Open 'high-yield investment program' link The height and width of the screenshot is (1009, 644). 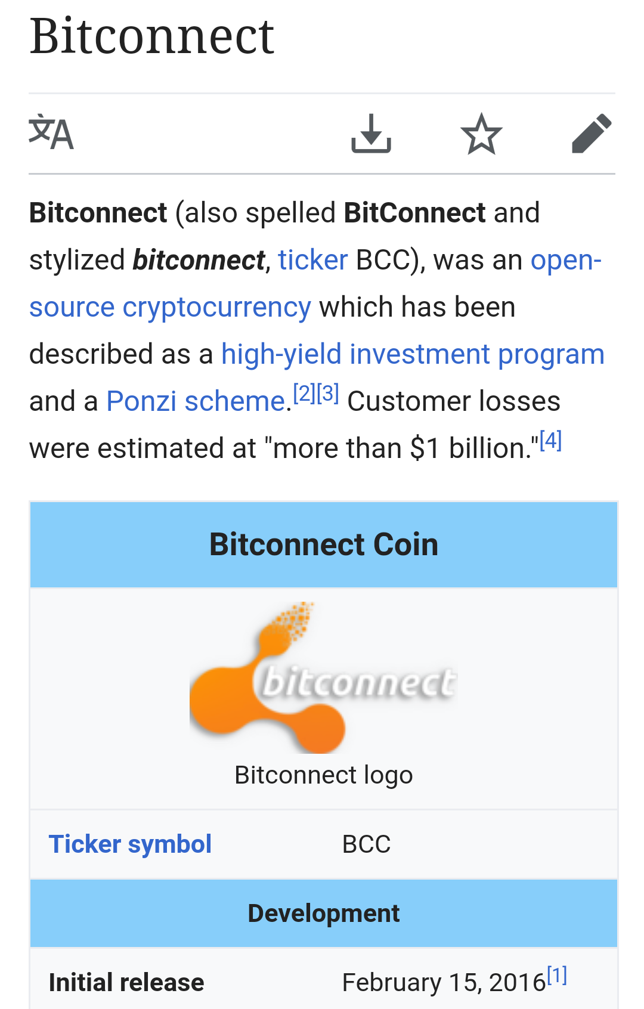pos(413,354)
